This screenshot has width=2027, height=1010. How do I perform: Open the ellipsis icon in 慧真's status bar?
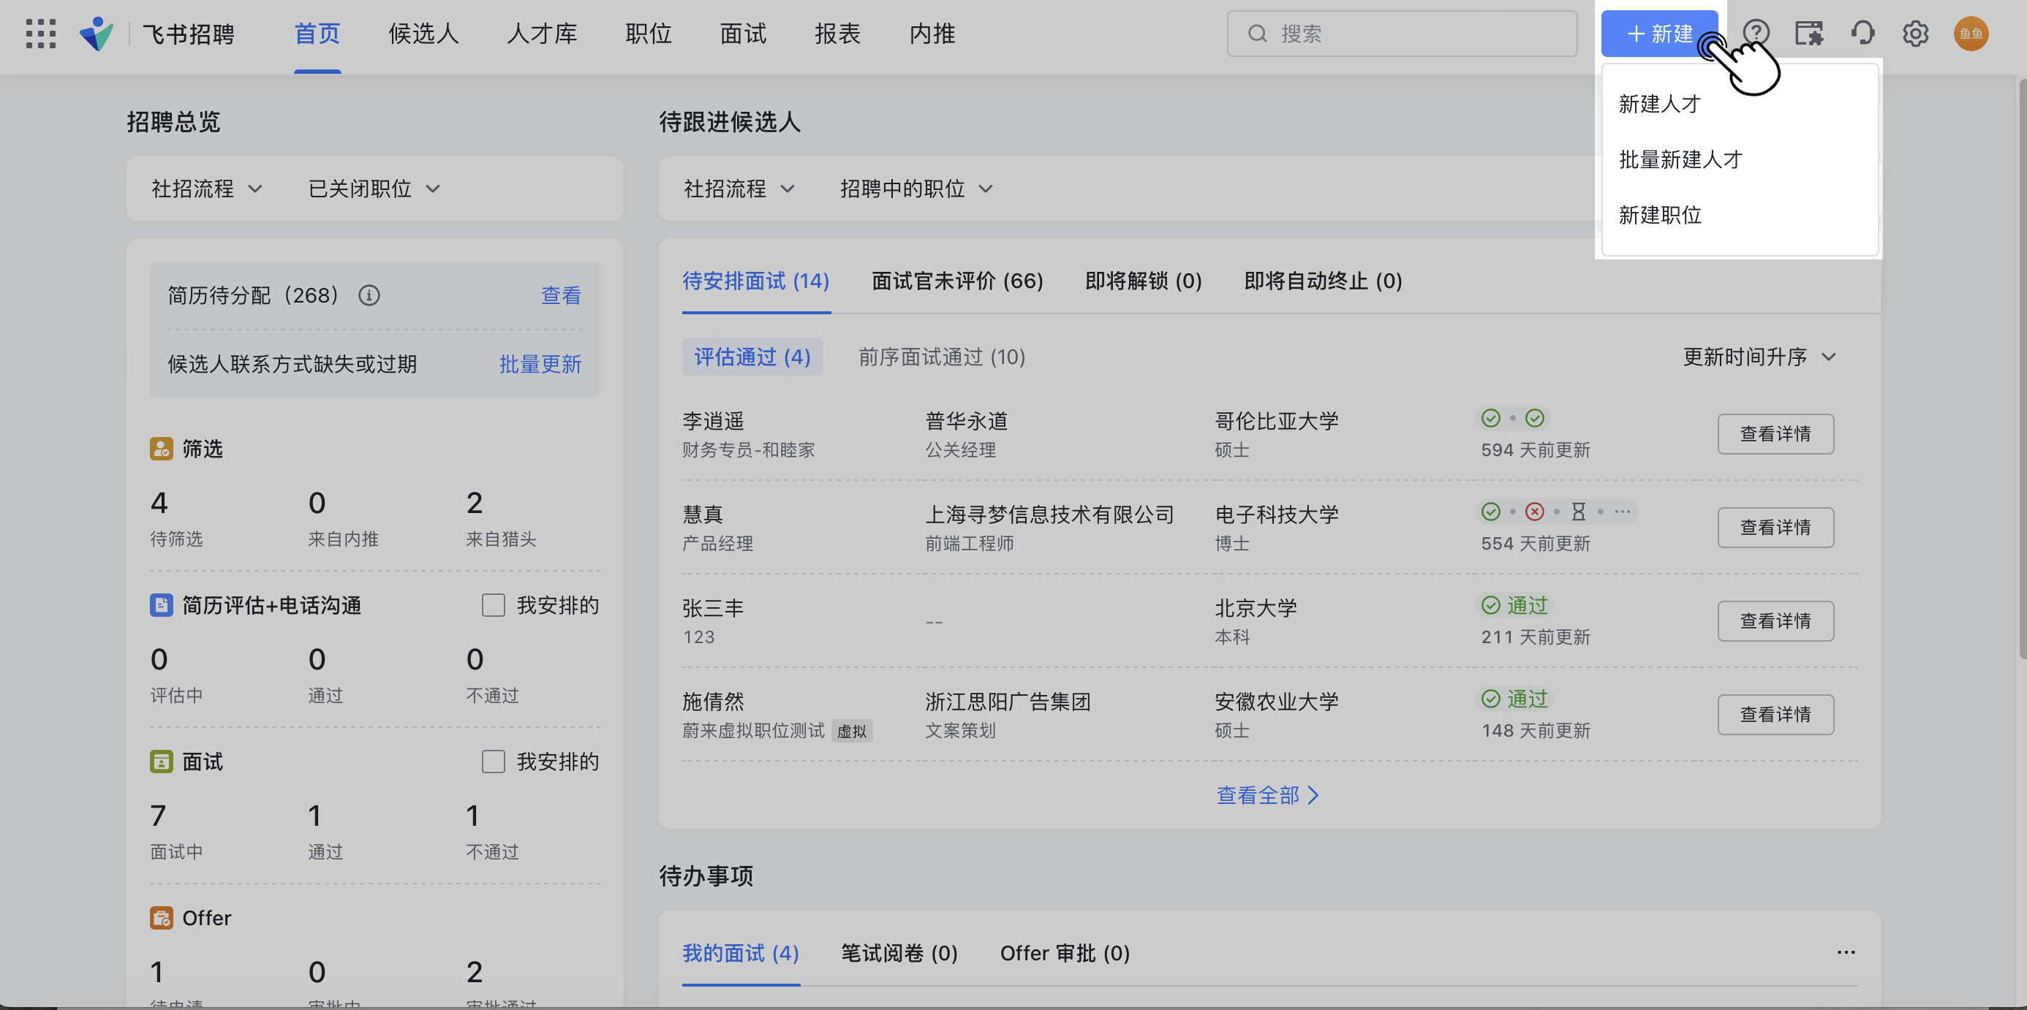(1623, 512)
